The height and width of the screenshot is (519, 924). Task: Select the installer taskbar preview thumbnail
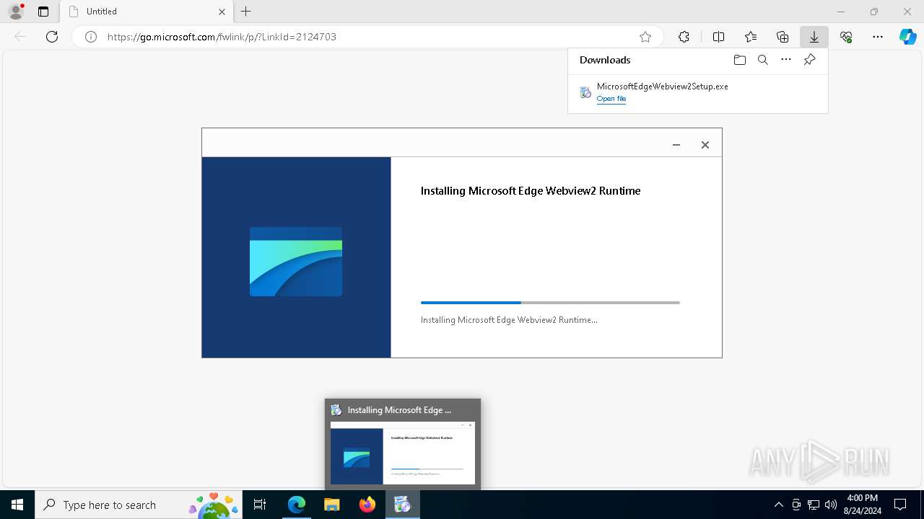tap(403, 453)
